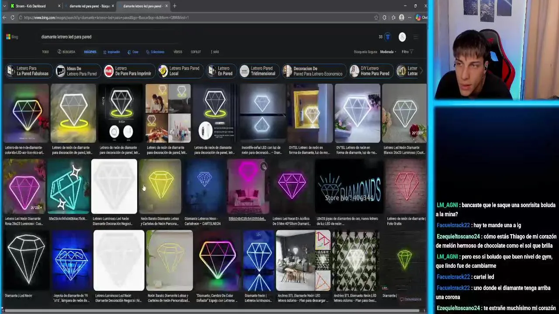Click the browser back arrow
The image size is (559, 314).
pos(4,17)
